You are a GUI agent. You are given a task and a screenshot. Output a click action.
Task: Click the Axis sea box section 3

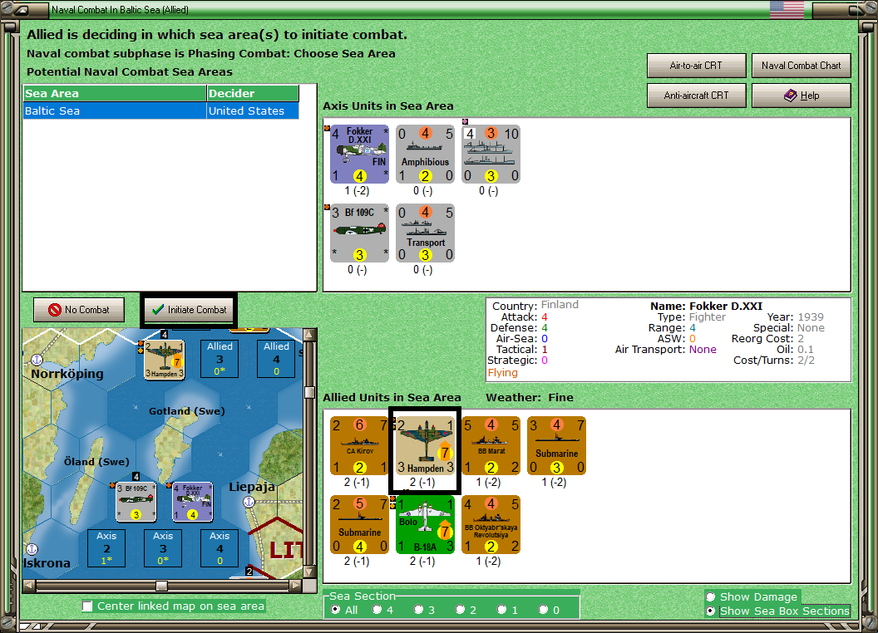[163, 548]
